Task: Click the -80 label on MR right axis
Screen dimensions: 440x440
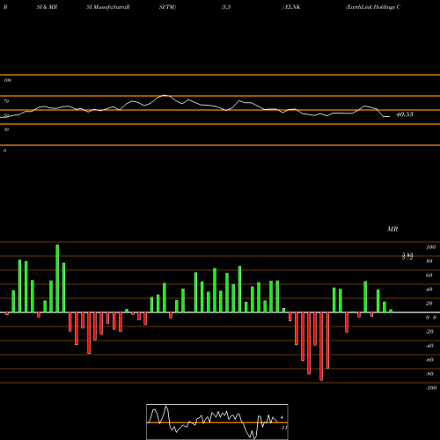Action: [429, 374]
